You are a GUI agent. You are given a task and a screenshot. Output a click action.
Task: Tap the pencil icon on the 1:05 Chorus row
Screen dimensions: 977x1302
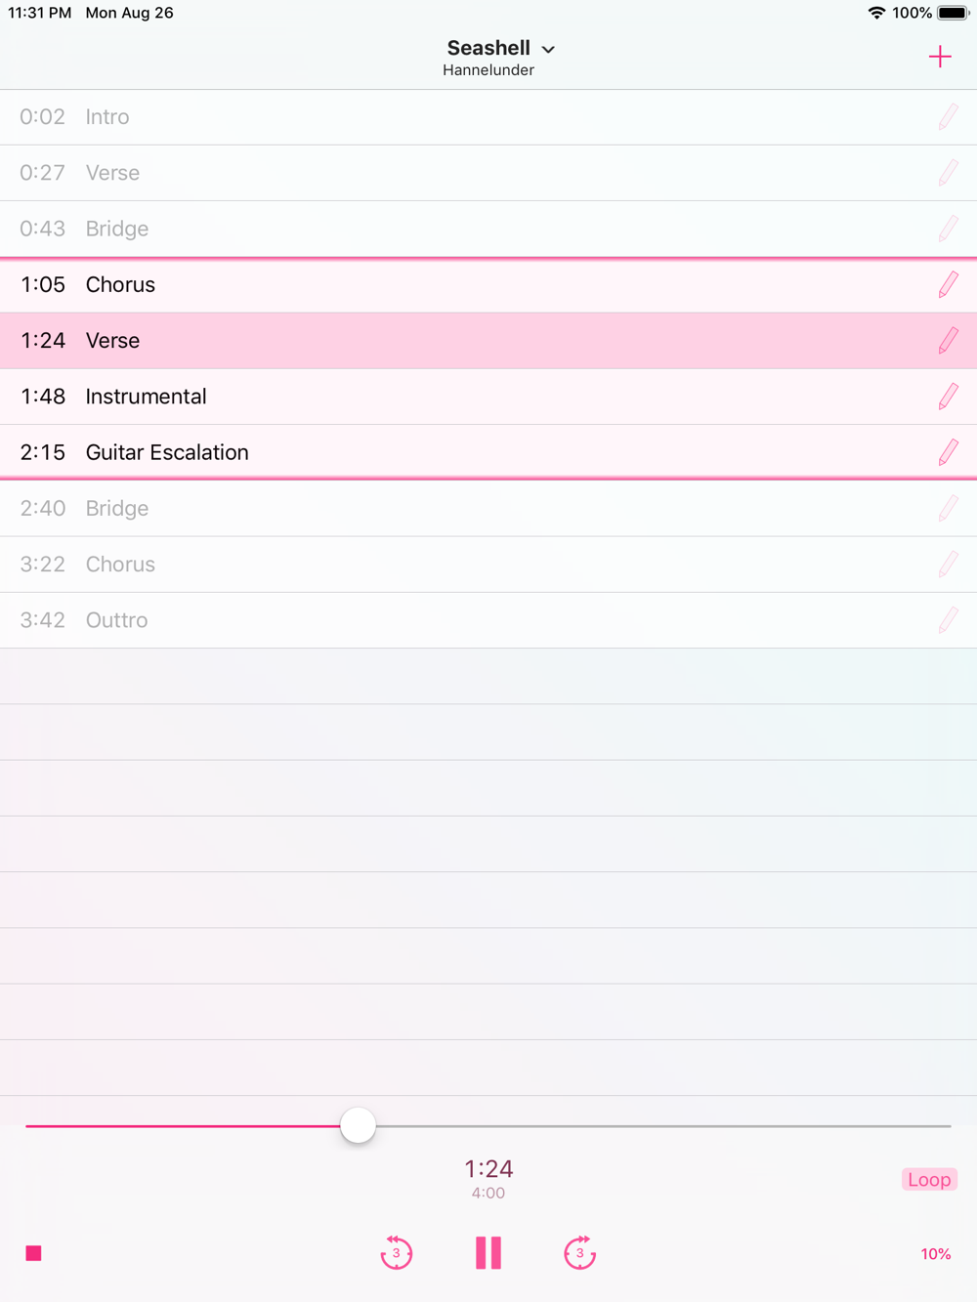click(948, 285)
